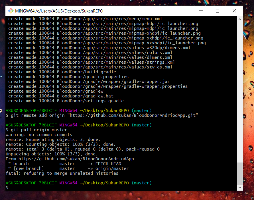Viewport: 254px width, 200px height.
Task: Close the MINGW64 terminal window
Action: pos(234,11)
